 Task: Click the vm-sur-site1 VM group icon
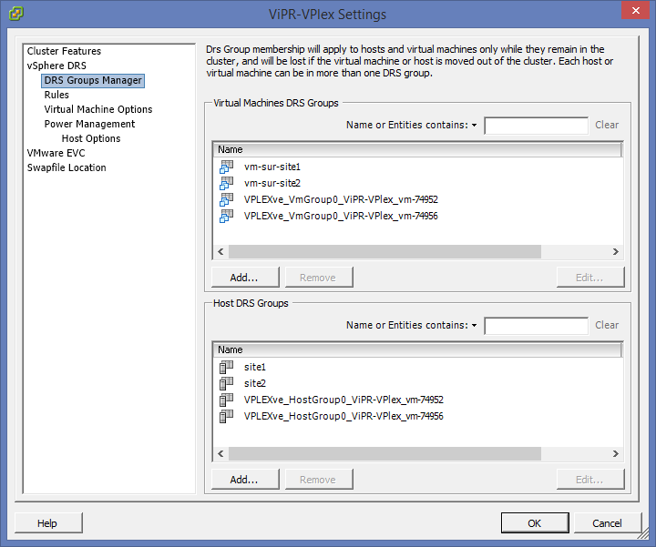(x=227, y=167)
